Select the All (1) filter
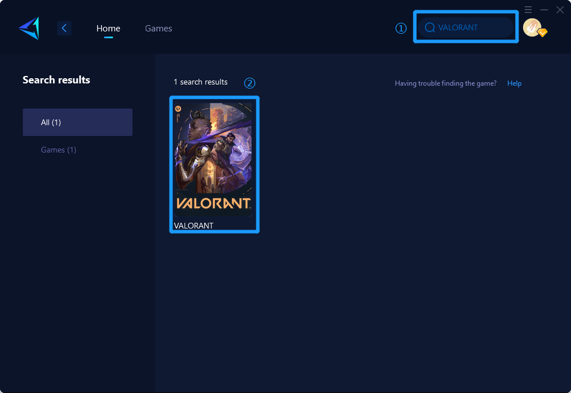571x393 pixels. point(78,122)
